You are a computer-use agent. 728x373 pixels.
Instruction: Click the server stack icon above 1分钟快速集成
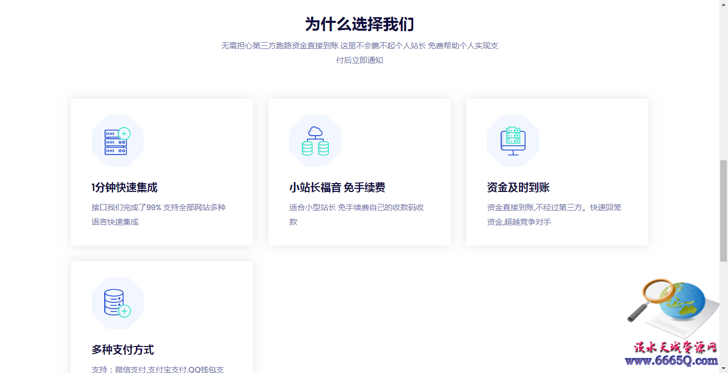pyautogui.click(x=117, y=140)
